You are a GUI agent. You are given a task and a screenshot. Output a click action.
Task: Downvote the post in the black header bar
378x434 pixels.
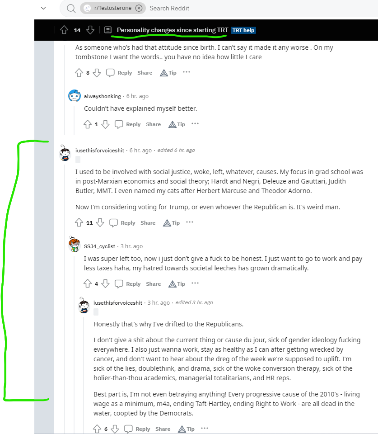(90, 30)
